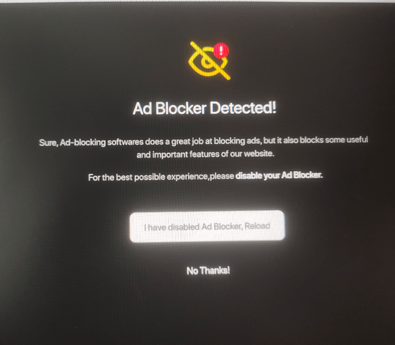Click the 'Sure,' word starting the paragraph
Screen dimensions: 395x345
tap(49, 143)
